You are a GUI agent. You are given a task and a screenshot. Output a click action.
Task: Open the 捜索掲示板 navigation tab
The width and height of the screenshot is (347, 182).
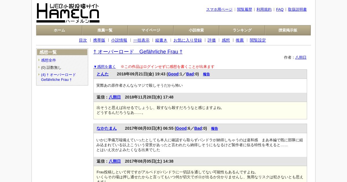(288, 30)
